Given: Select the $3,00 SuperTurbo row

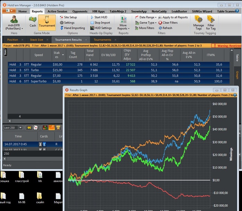Looking at the screenshot, I should [119, 81].
